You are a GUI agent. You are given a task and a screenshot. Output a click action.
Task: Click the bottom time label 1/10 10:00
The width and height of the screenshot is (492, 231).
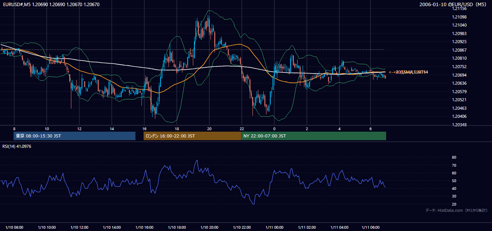[47, 227]
